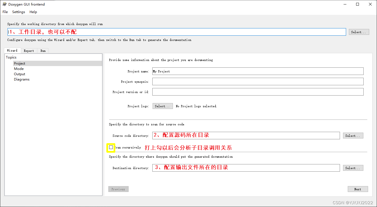Click the Doxygen application icon in the title bar
The height and width of the screenshot is (207, 377).
4,4
